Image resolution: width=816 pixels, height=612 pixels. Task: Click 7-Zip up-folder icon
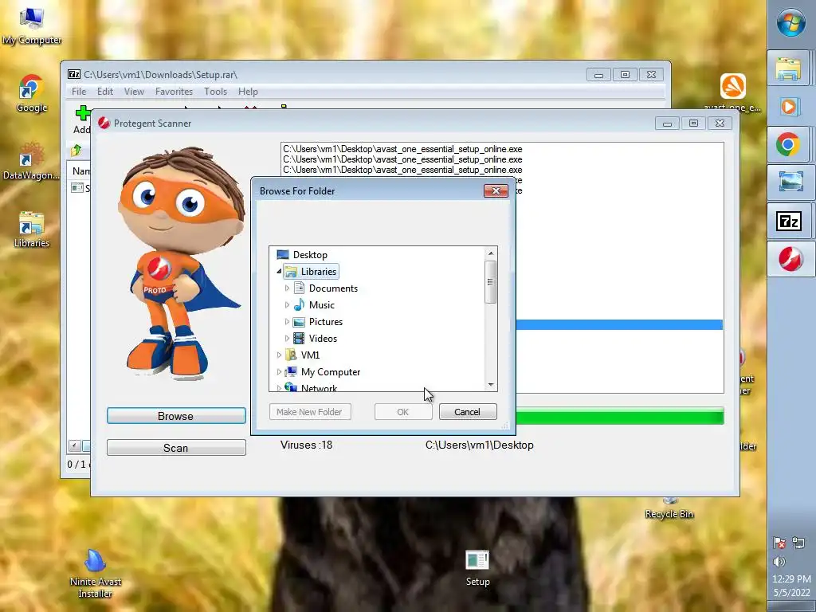(x=76, y=151)
